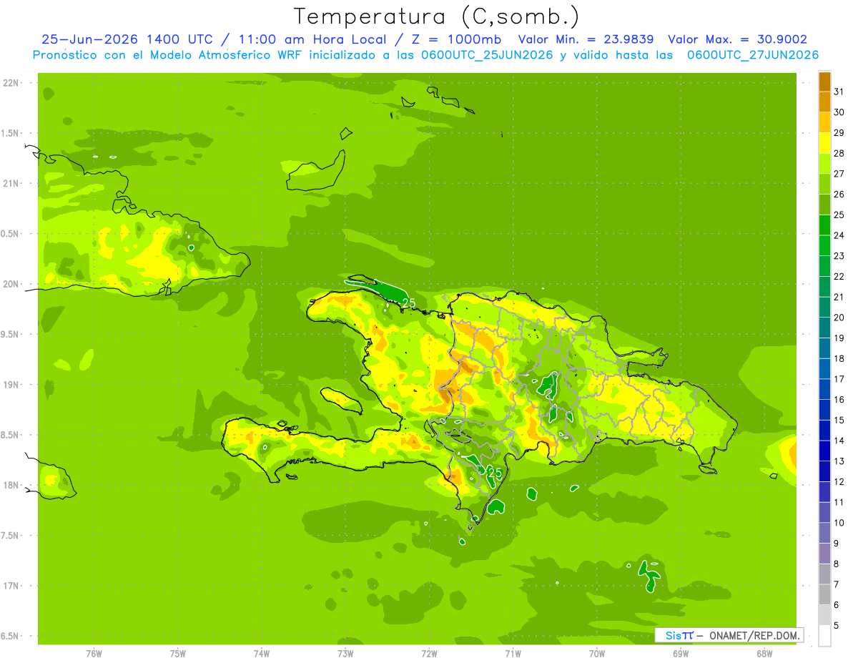
Task: Click the orange color bar segment between 30 and 31
Action: coord(824,102)
